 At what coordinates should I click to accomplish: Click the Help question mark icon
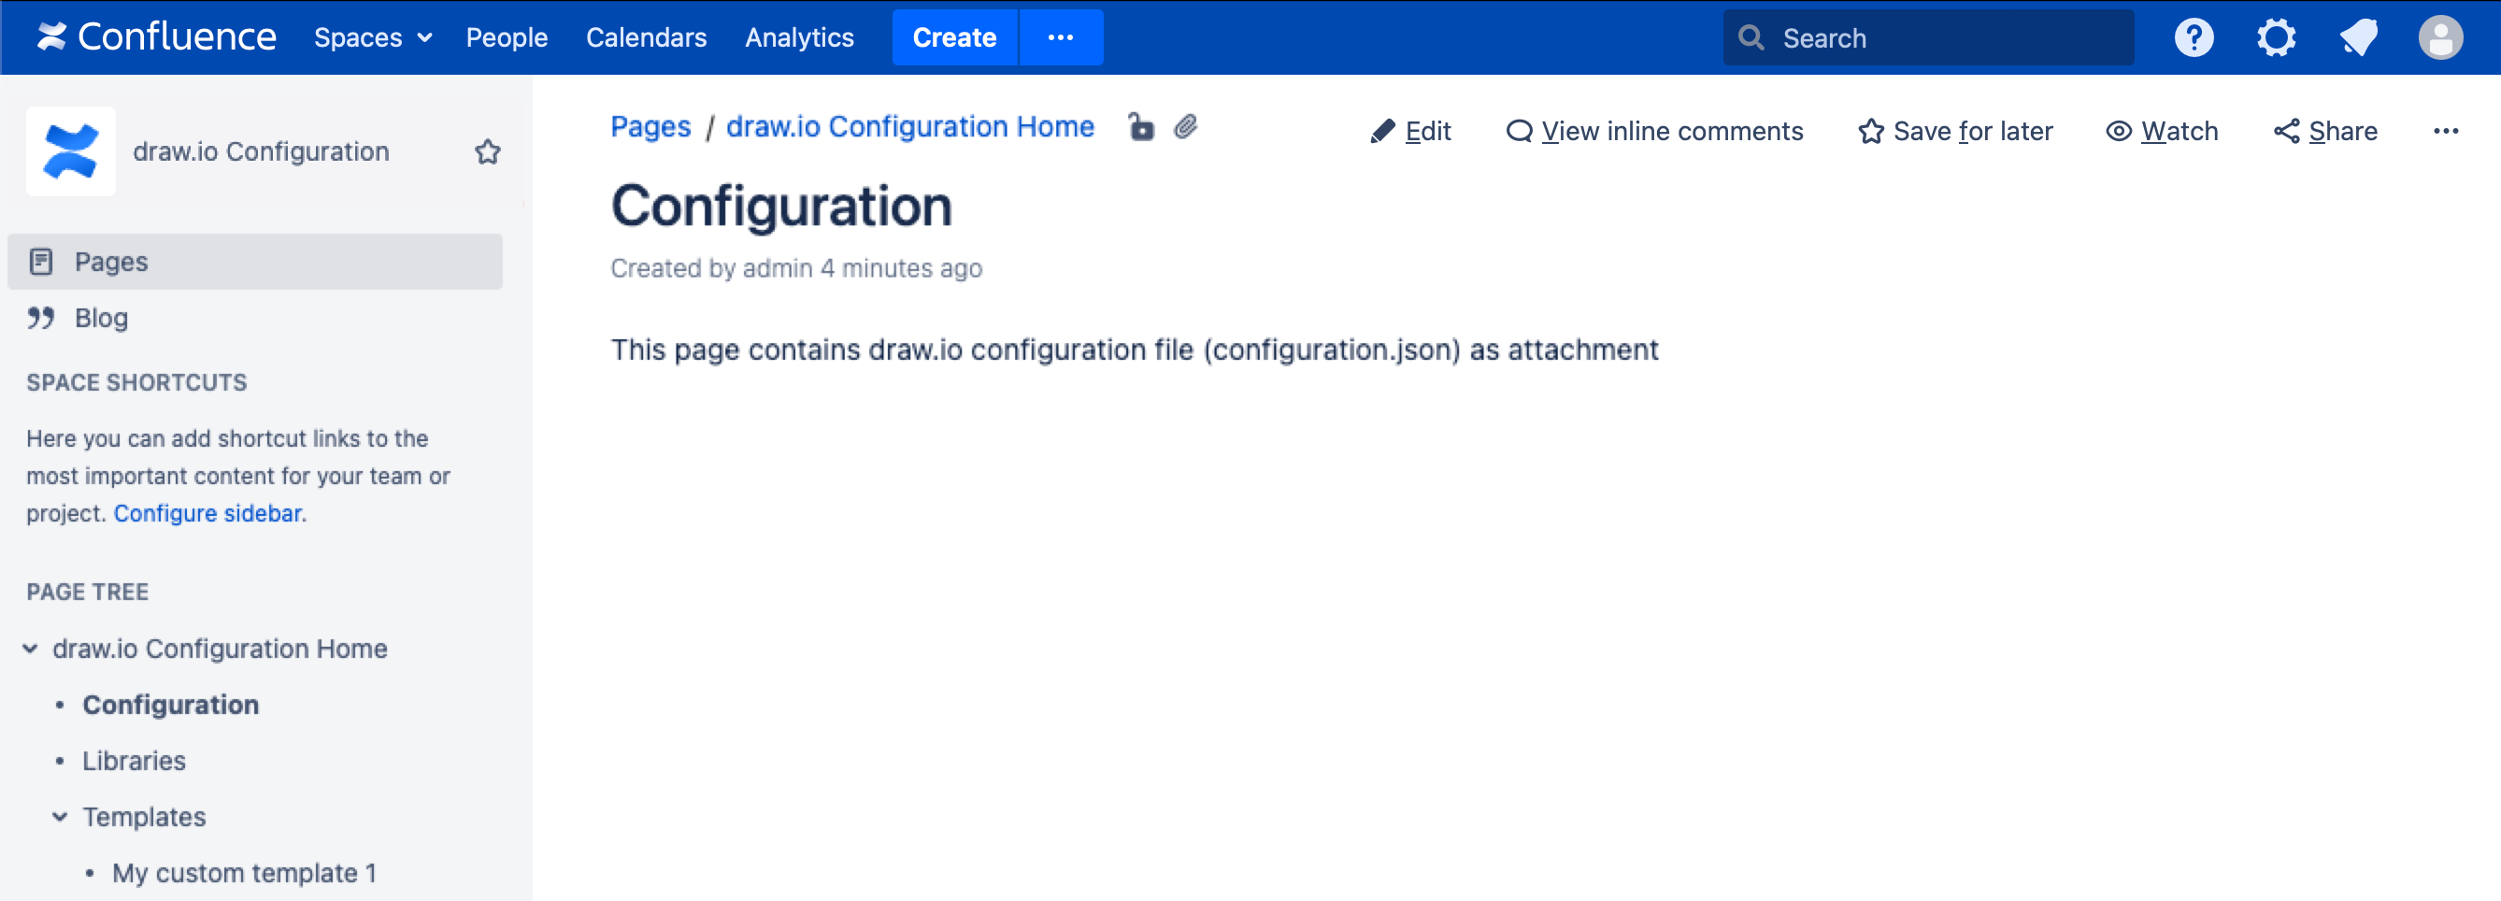(2194, 36)
